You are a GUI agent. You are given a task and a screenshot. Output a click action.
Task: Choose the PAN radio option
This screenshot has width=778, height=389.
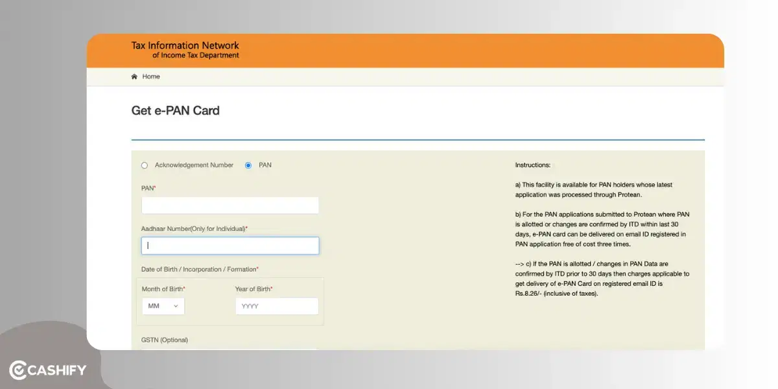pos(248,165)
